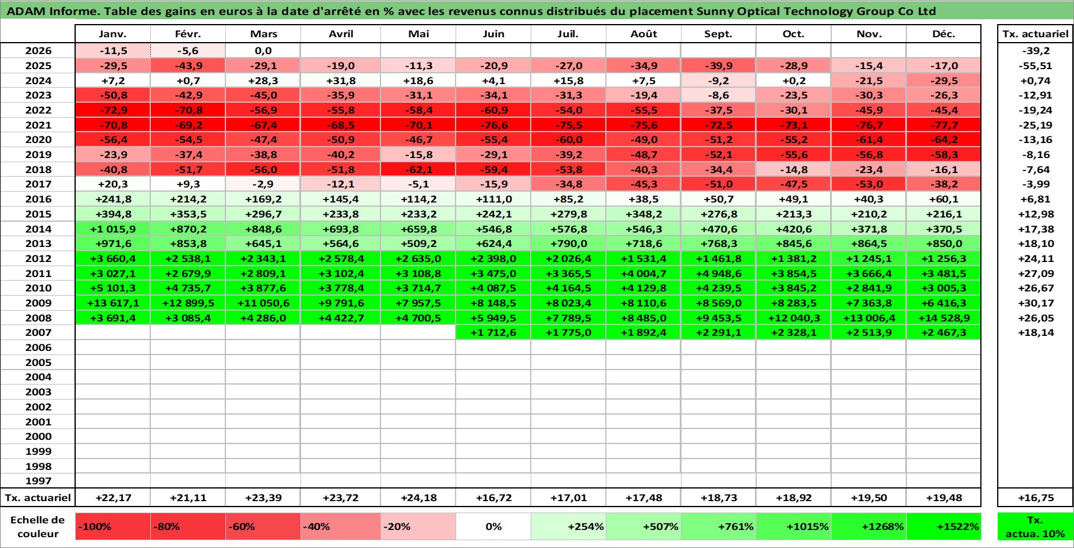This screenshot has height=548, width=1074.
Task: Click the cell showing -62,1
Action: coord(418,169)
